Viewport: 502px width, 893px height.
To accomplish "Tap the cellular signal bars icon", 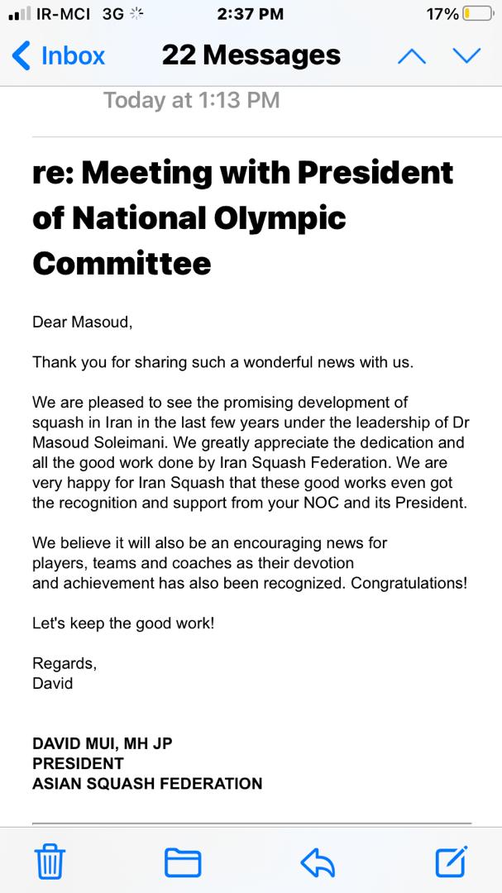I will click(20, 15).
